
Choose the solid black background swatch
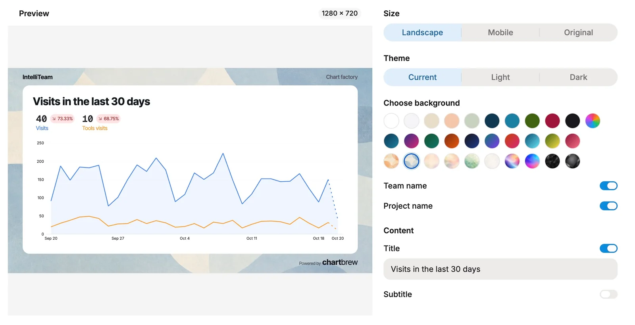tap(572, 121)
